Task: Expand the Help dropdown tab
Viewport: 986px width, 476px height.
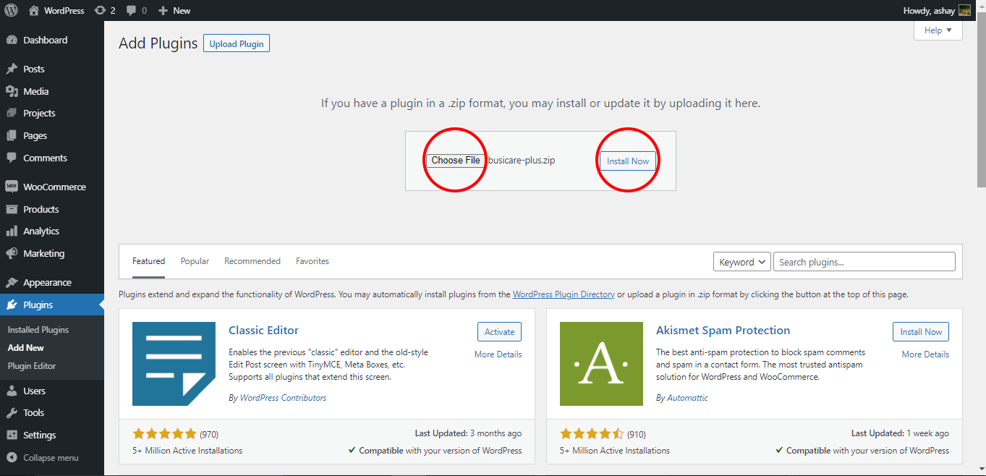Action: [x=938, y=30]
